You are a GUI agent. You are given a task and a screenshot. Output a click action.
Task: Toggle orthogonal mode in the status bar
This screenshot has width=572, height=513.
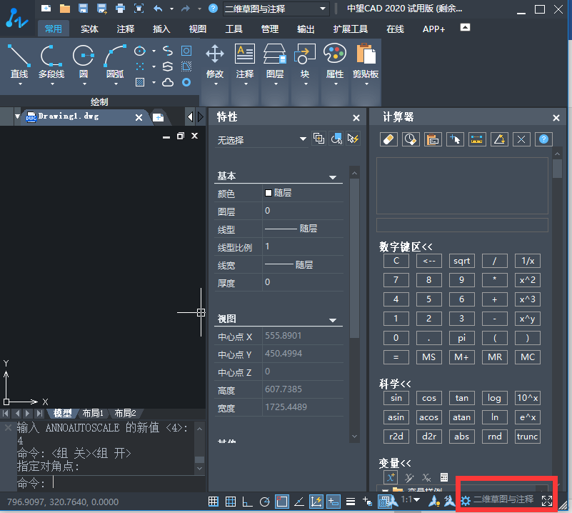tap(248, 499)
